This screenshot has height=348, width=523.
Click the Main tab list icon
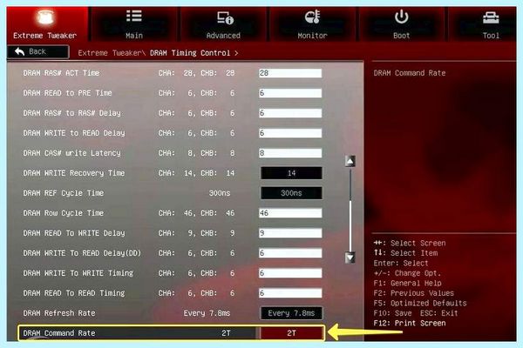pyautogui.click(x=134, y=16)
